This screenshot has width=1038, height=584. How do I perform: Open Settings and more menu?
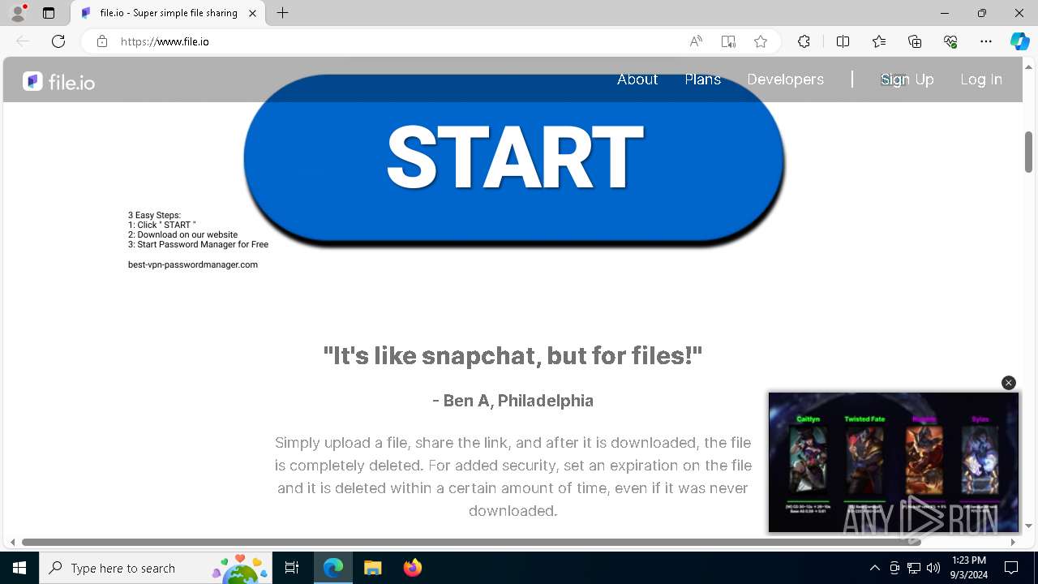tap(986, 41)
